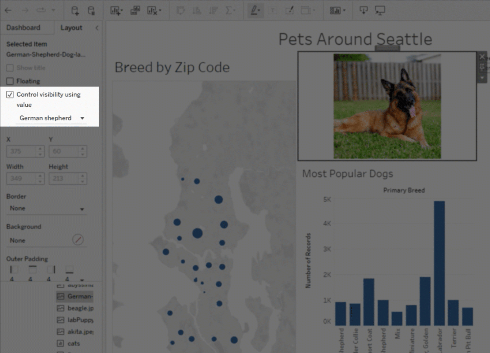This screenshot has height=353, width=490.
Task: Click the Undo arrow in the toolbar
Action: point(8,10)
